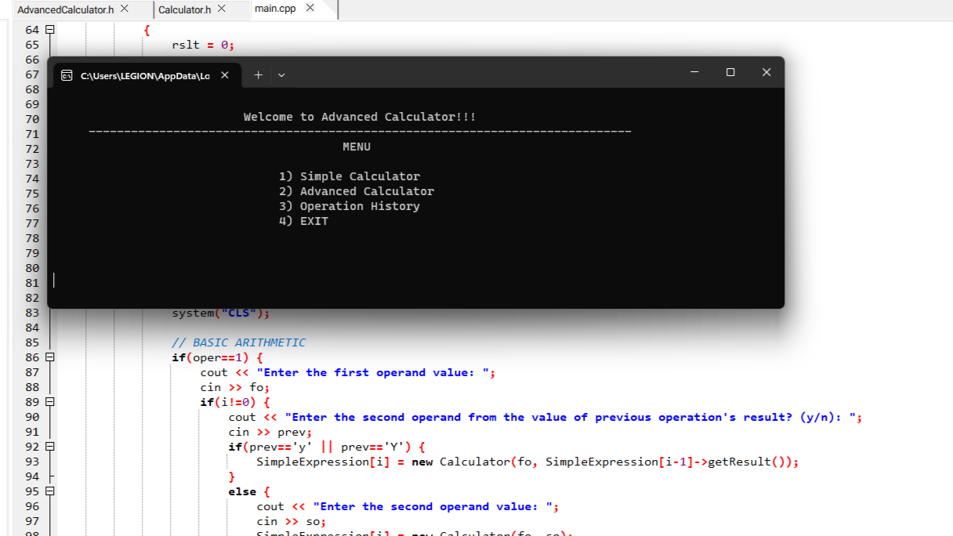
Task: Collapse the if(i!=0) block at line 89
Action: pos(49,402)
